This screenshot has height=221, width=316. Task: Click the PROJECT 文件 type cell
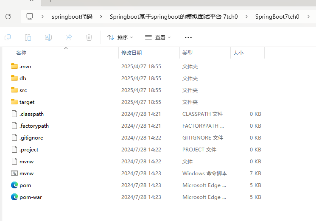tap(199, 150)
